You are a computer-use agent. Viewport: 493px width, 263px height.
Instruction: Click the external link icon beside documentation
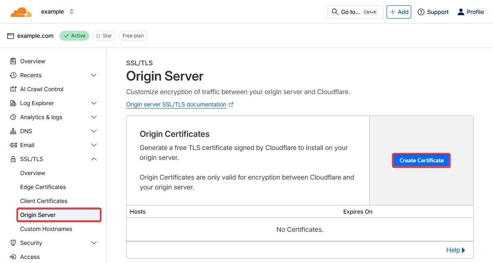click(231, 104)
